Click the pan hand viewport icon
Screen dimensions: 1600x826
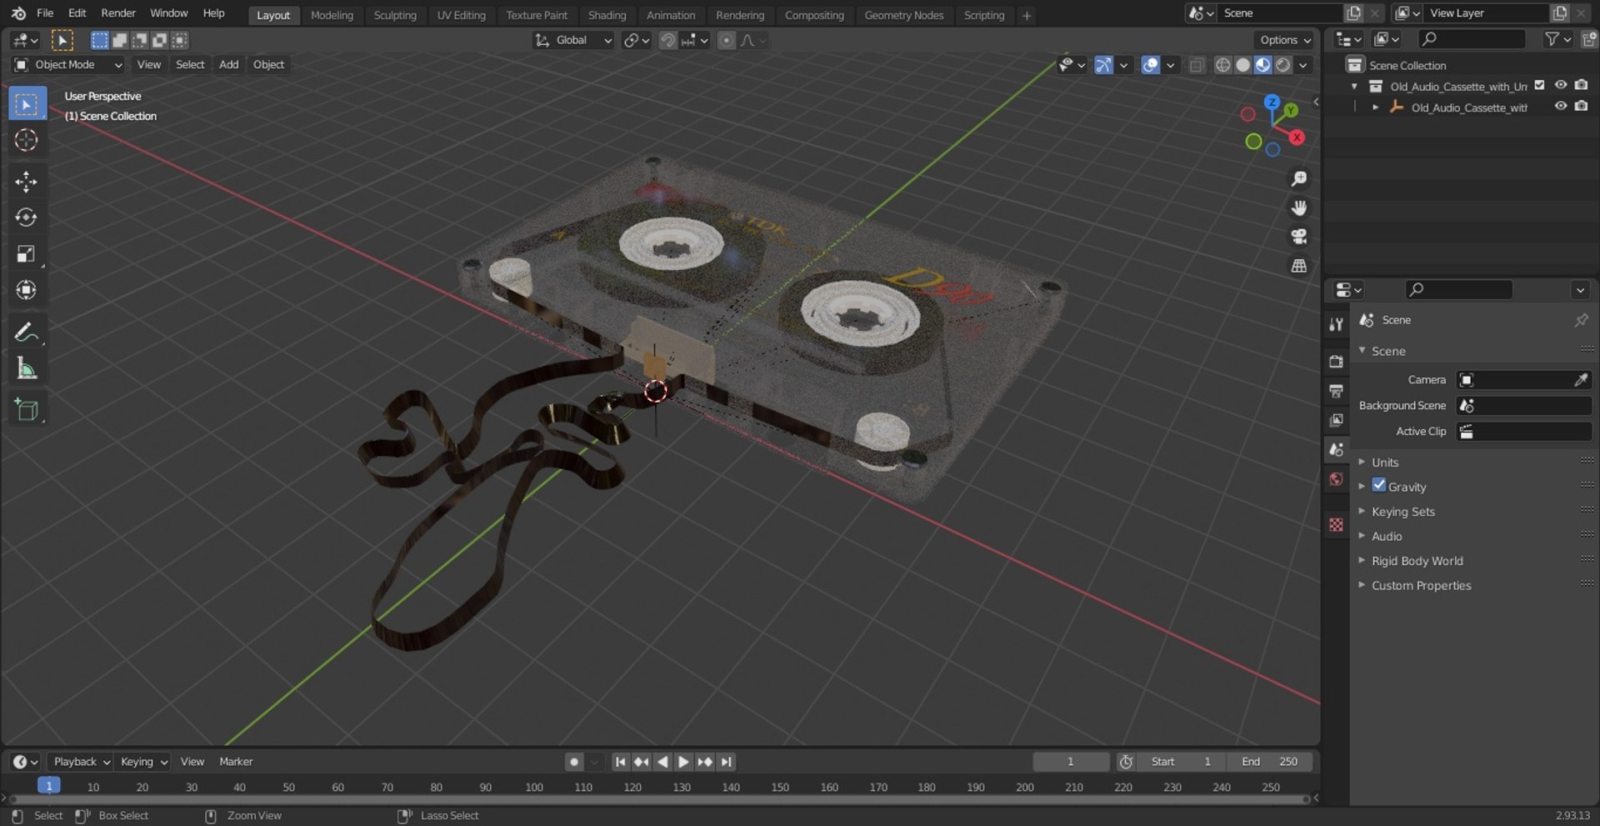click(1298, 208)
